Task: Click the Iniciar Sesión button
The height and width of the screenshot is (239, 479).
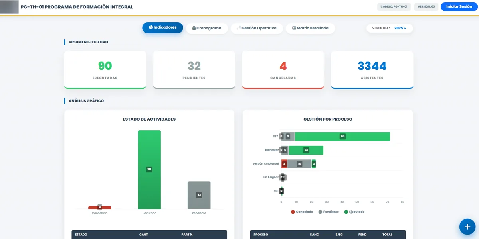Action: click(459, 7)
